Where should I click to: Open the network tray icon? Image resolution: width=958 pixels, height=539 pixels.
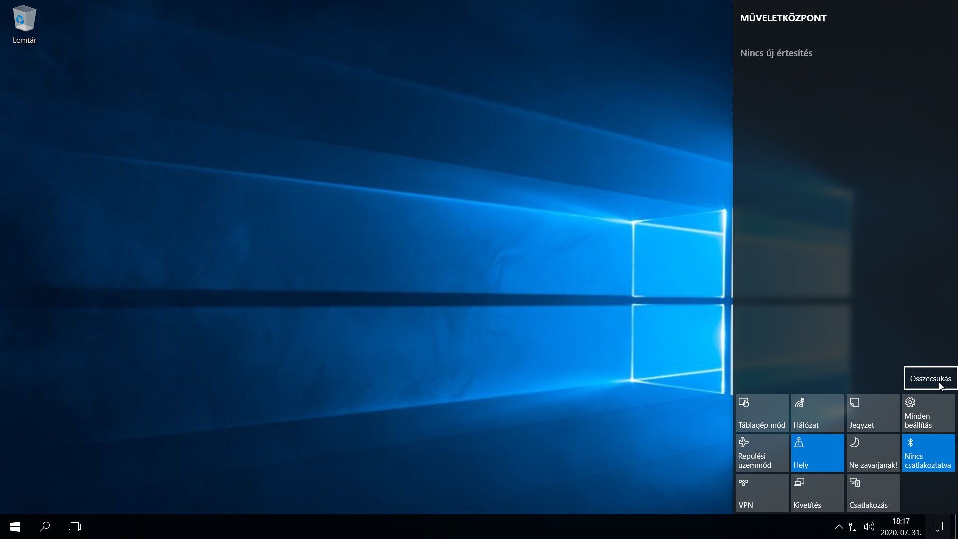854,527
